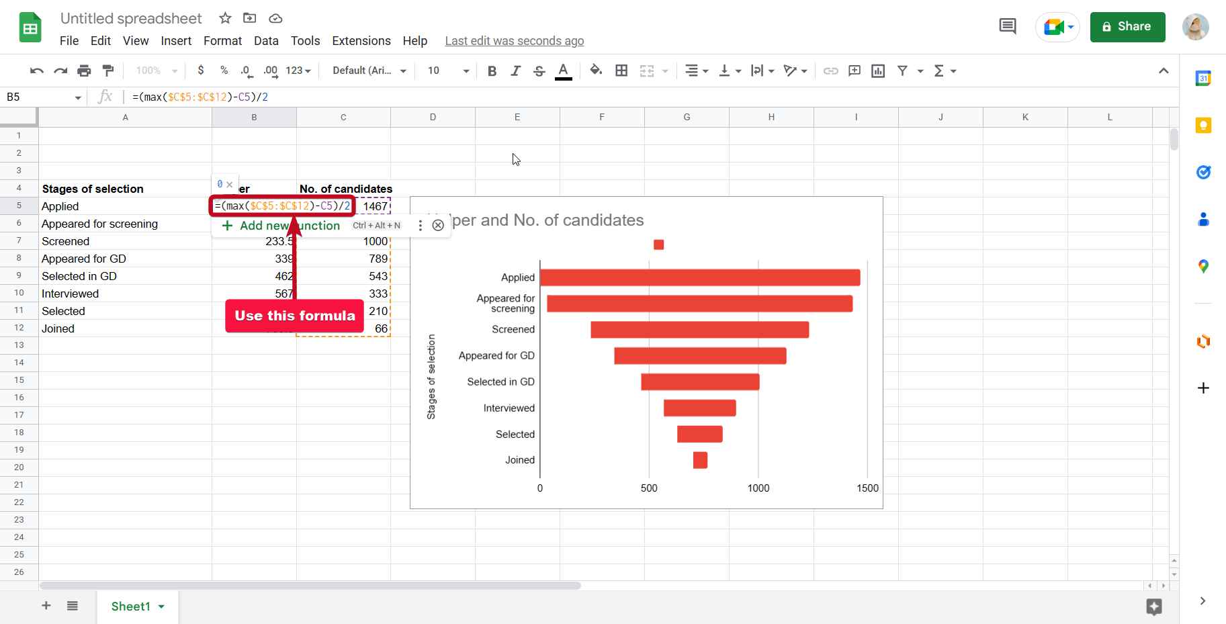1226x624 pixels.
Task: Open Contacts in side panel
Action: (1203, 220)
